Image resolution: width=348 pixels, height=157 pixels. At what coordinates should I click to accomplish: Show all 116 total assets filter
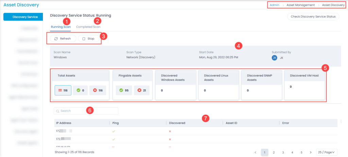click(63, 90)
